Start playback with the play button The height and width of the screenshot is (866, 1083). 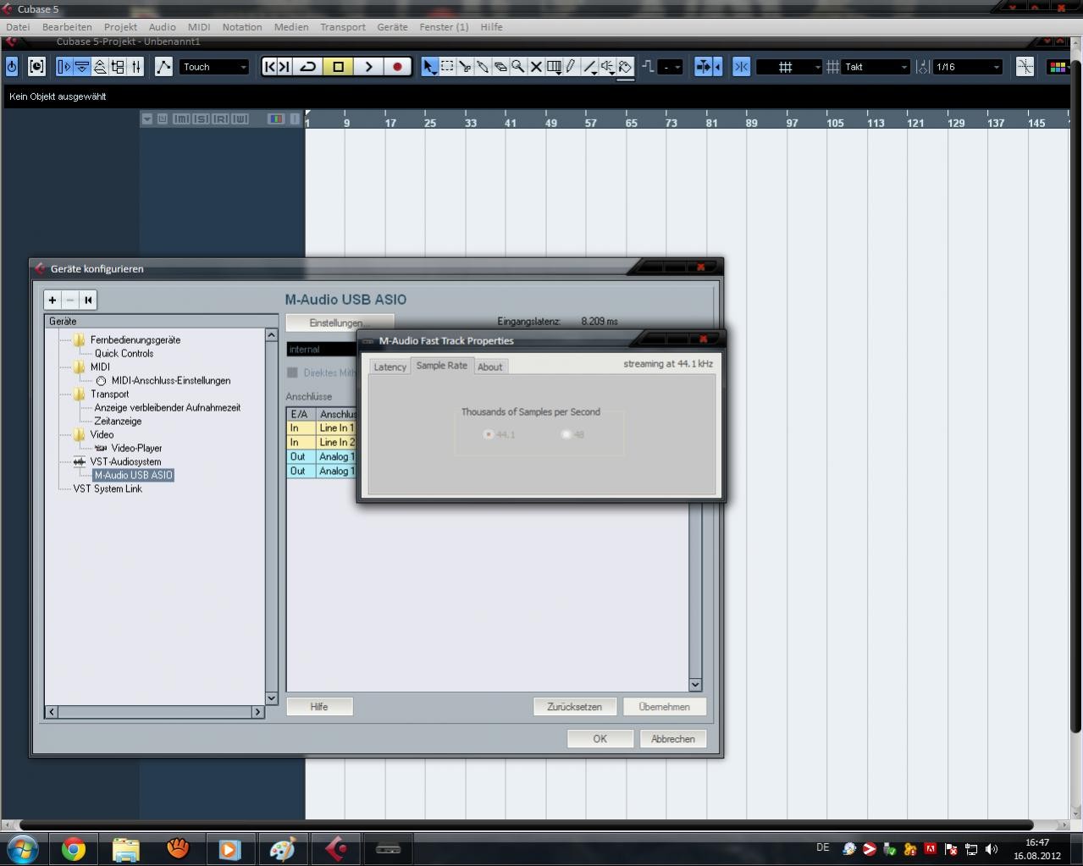tap(368, 67)
